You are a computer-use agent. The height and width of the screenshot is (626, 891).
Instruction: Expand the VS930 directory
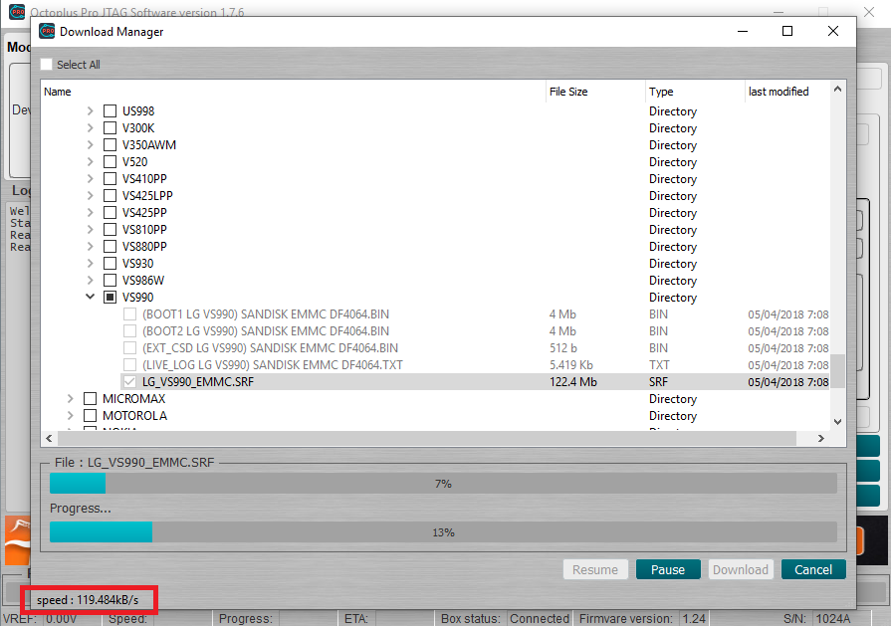click(90, 263)
